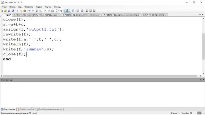Open the Сервис menu

point(39,7)
